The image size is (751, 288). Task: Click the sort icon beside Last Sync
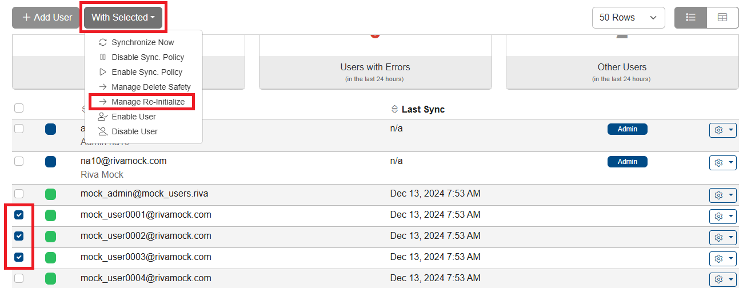coord(394,109)
